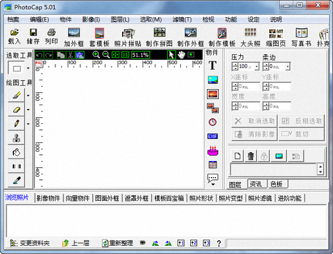
Task: Open rectangular selection tool dropdown arrow
Action: coord(28,68)
